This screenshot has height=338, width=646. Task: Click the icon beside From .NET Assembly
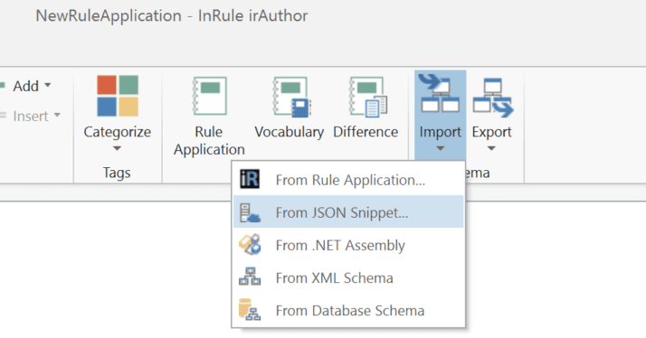pyautogui.click(x=250, y=245)
